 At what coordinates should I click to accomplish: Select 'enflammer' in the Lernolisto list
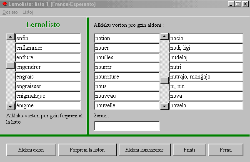click(48, 48)
